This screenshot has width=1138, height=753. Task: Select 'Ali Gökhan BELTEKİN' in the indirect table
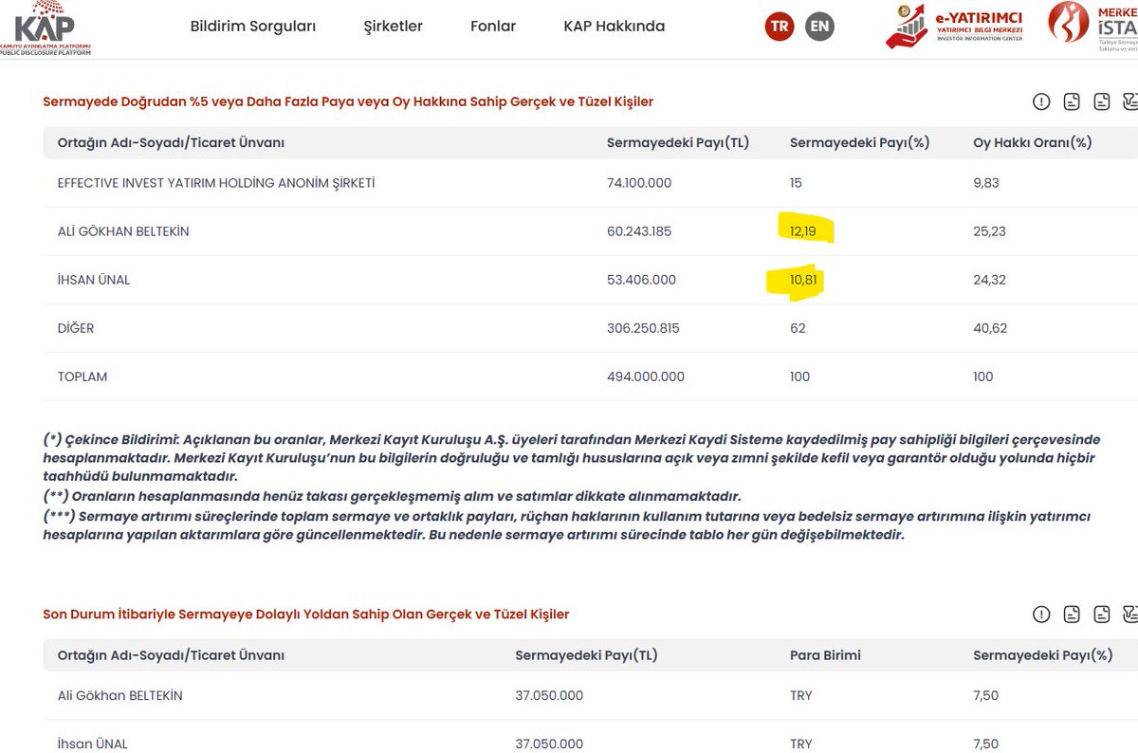click(119, 695)
